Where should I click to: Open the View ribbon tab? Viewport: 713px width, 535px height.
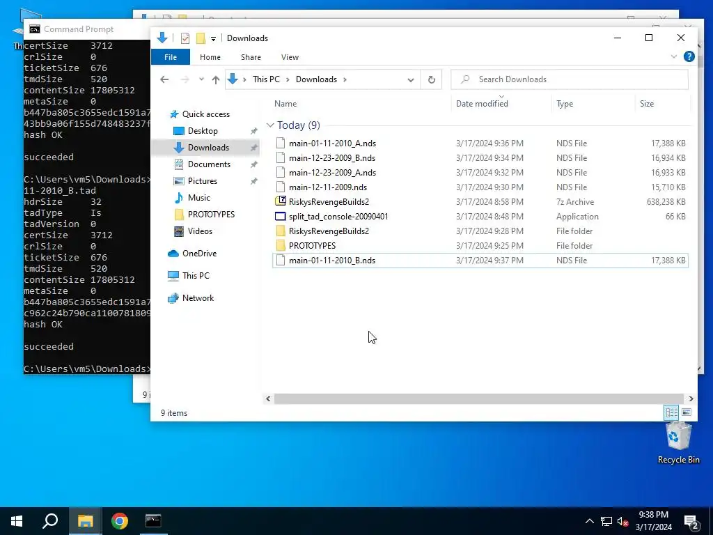click(290, 57)
